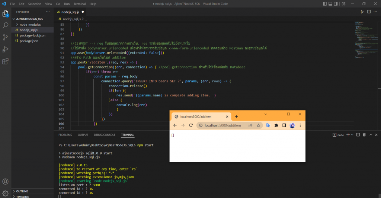Run the code with the play icon

tap(362, 12)
